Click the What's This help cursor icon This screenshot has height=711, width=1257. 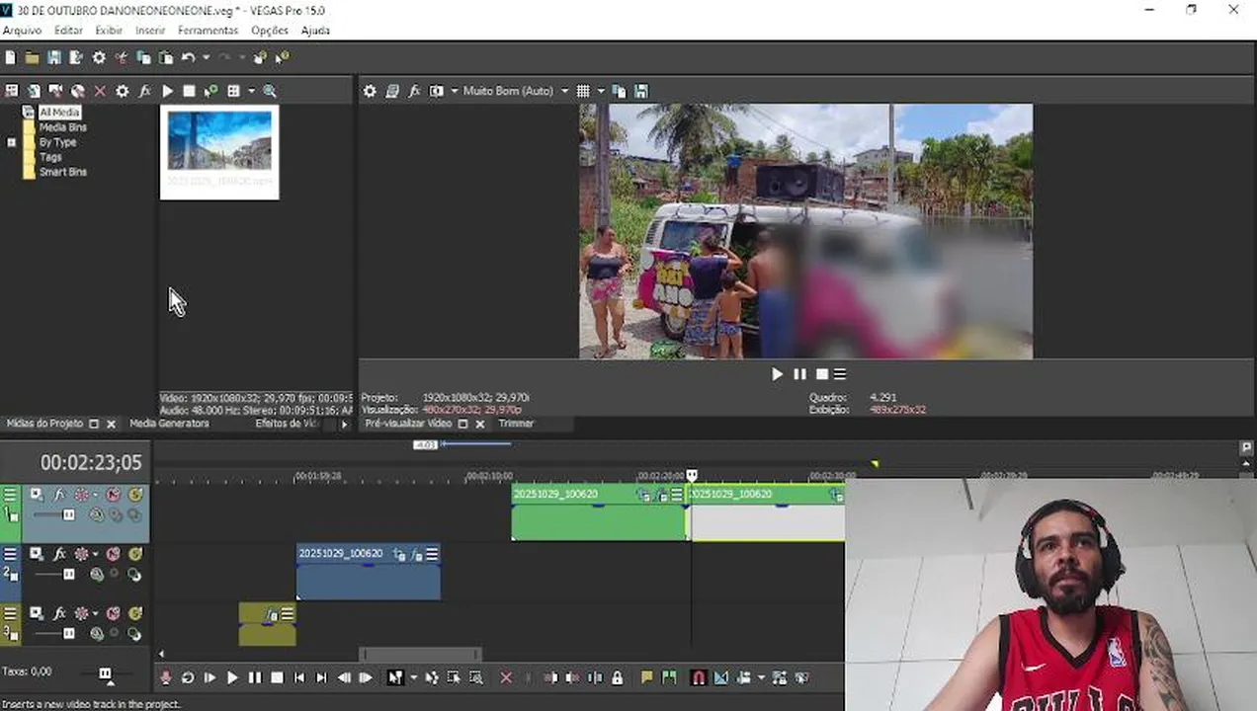(x=282, y=58)
